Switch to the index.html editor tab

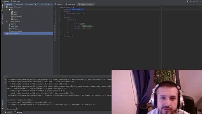pos(71,4)
